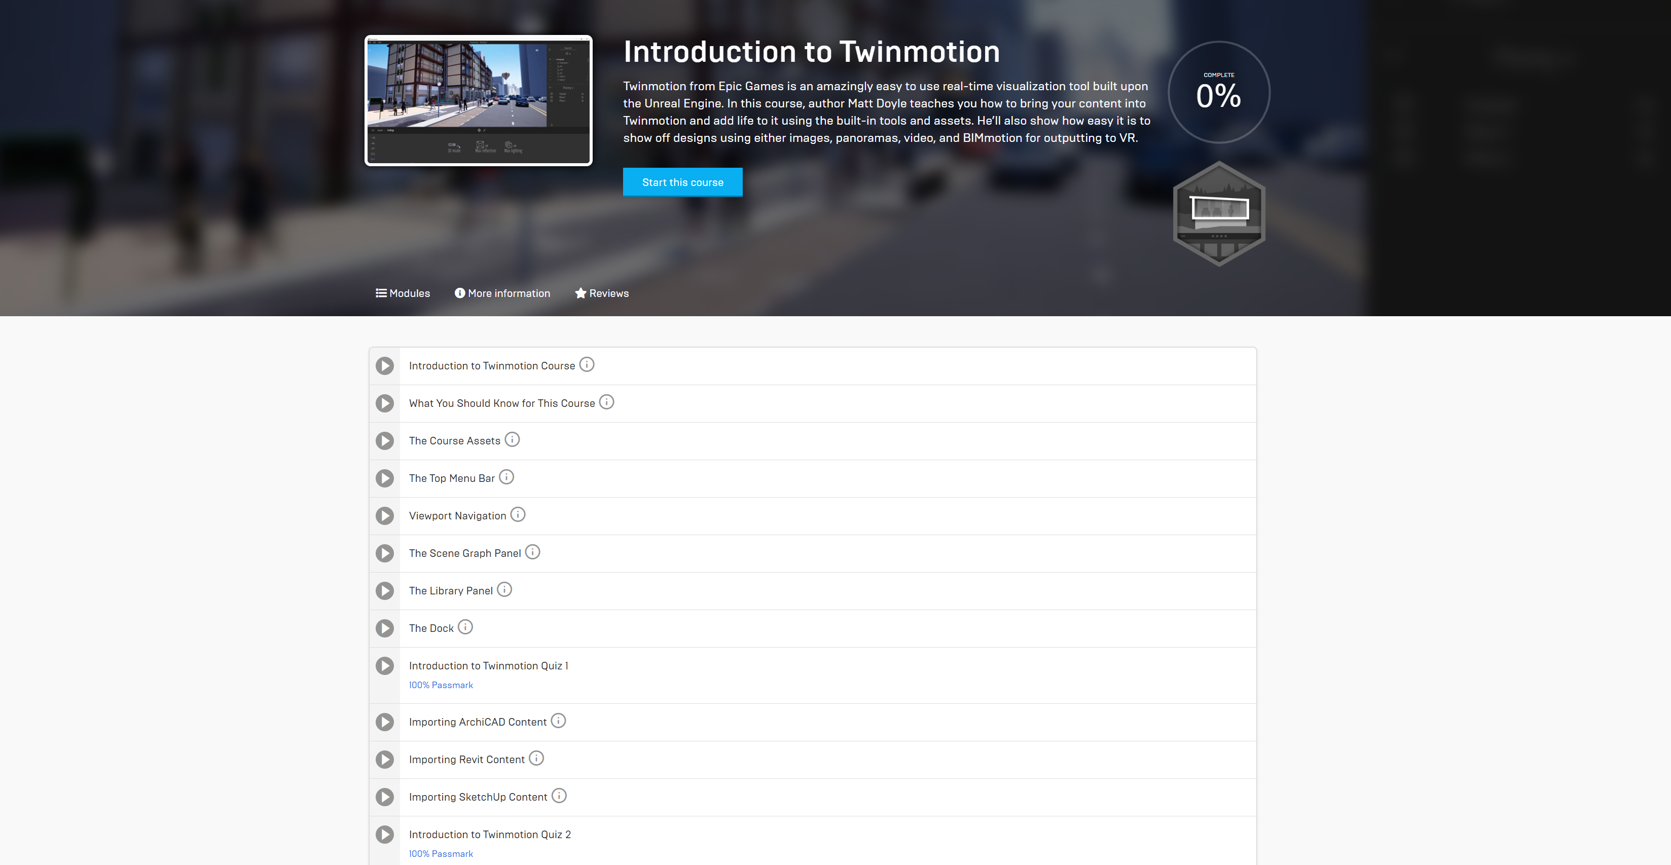Click 100% Passmark under Quiz 2
Image resolution: width=1671 pixels, height=865 pixels.
[x=441, y=853]
